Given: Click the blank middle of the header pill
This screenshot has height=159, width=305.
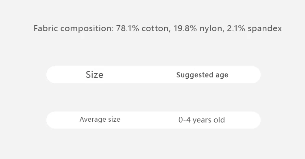Looking at the screenshot, I should click(140, 75).
